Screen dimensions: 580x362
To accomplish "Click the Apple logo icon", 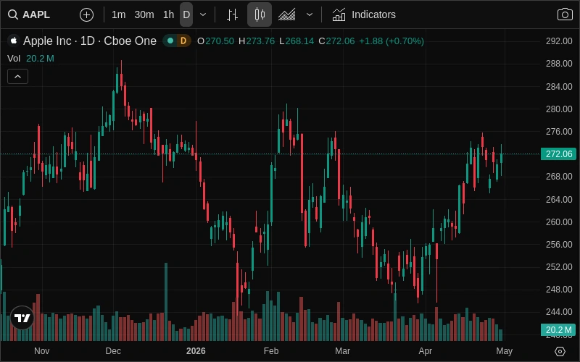I will (x=14, y=41).
